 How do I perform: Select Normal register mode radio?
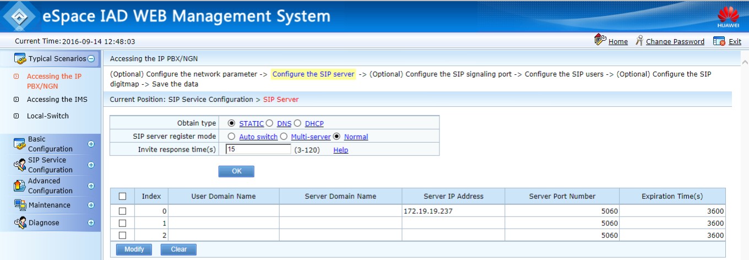(x=336, y=137)
